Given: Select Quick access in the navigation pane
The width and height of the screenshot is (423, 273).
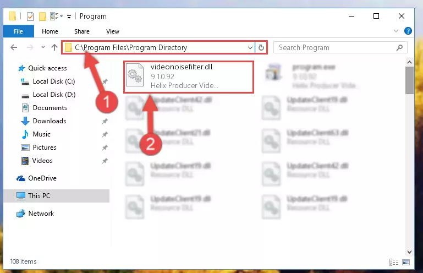Looking at the screenshot, I should tap(47, 68).
